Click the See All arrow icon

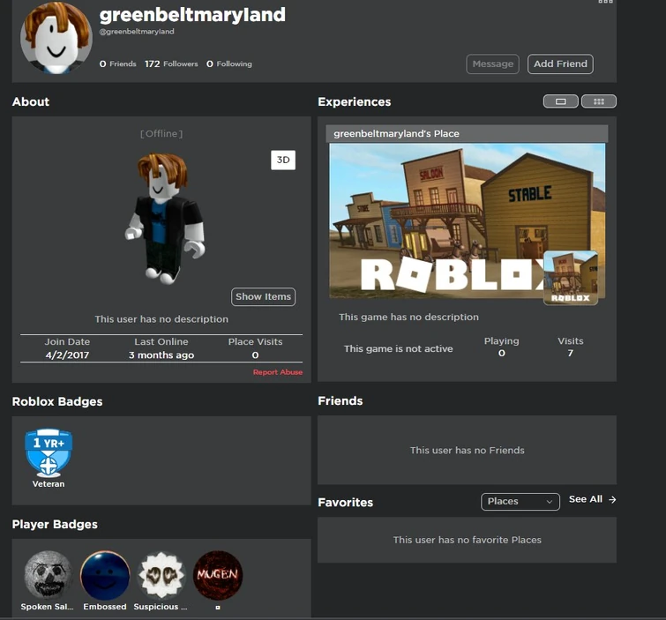pyautogui.click(x=612, y=499)
